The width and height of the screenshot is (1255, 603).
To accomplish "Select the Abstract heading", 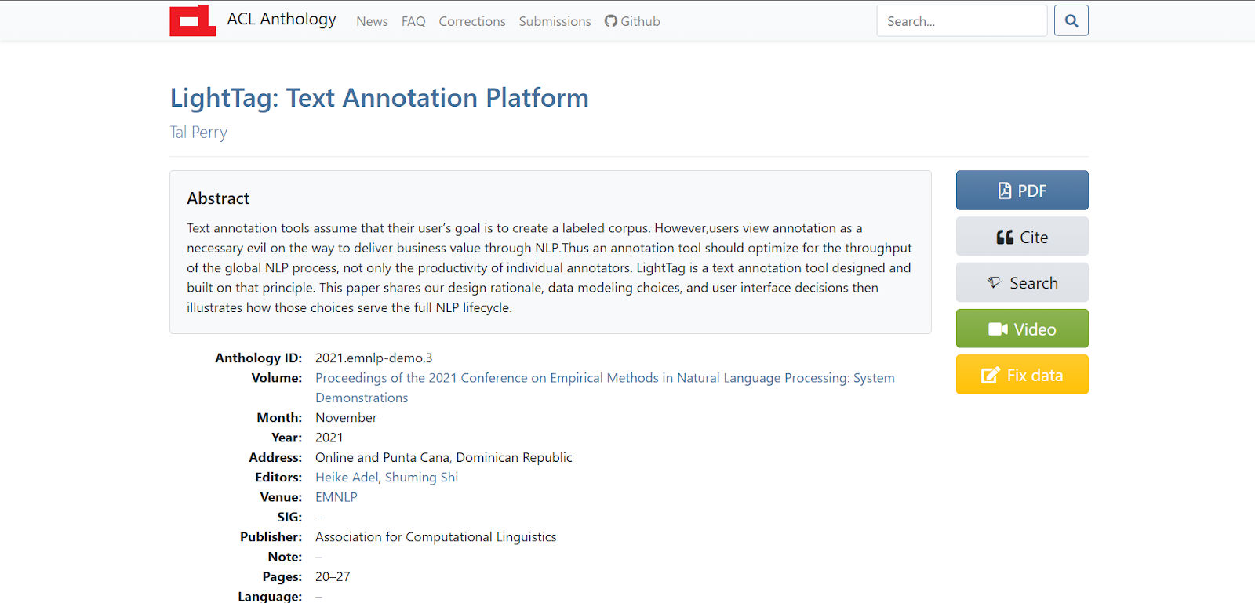I will click(218, 198).
